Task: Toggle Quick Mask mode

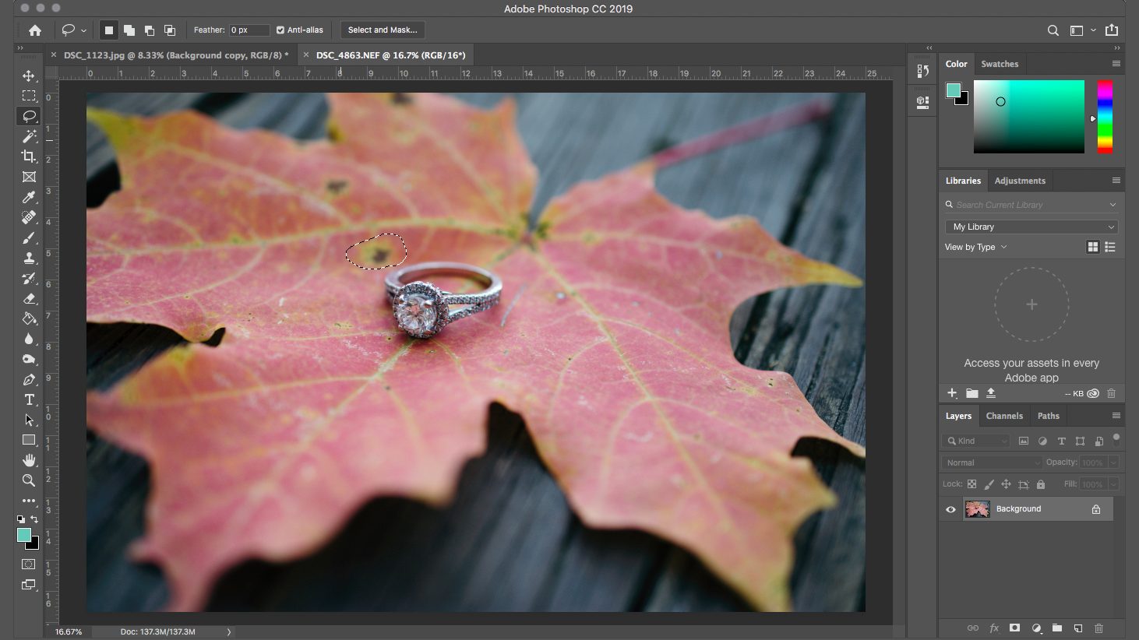Action: (29, 564)
